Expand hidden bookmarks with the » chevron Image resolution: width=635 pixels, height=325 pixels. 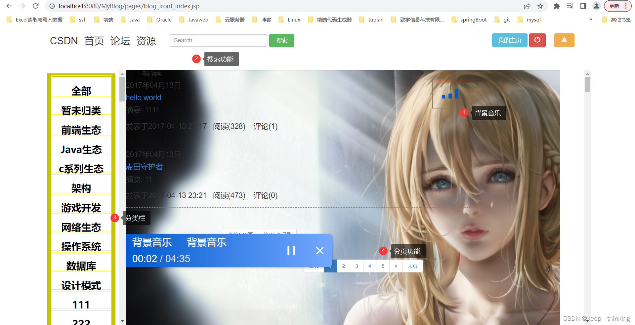(591, 20)
